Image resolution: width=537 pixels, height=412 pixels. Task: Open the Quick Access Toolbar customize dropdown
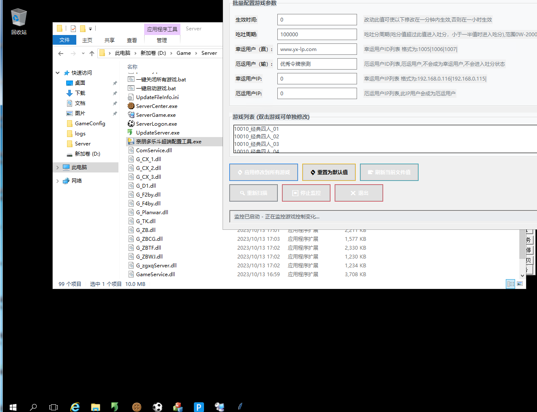pyautogui.click(x=90, y=29)
